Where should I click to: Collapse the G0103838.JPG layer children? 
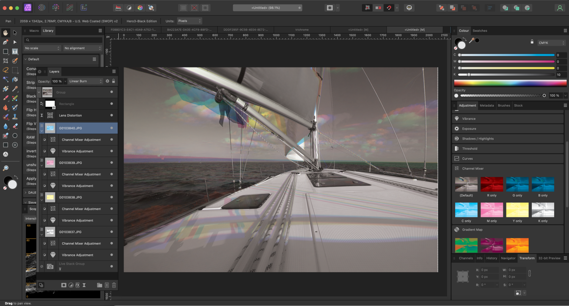pos(42,200)
